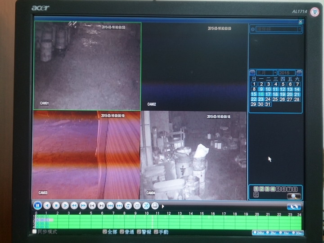Select calendar date 1
This screenshot has height=243, width=324.
click(x=254, y=84)
